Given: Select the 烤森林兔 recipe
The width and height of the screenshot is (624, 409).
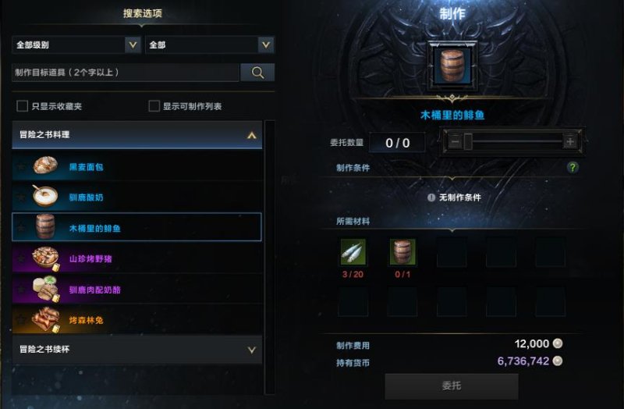Looking at the screenshot, I should click(137, 320).
